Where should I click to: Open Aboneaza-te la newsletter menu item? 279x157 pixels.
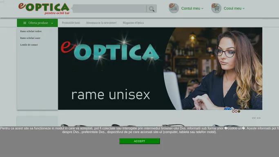[101, 23]
